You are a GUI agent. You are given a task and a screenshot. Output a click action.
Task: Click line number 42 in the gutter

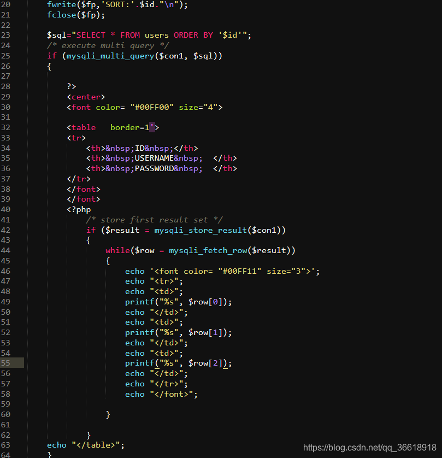pyautogui.click(x=5, y=230)
